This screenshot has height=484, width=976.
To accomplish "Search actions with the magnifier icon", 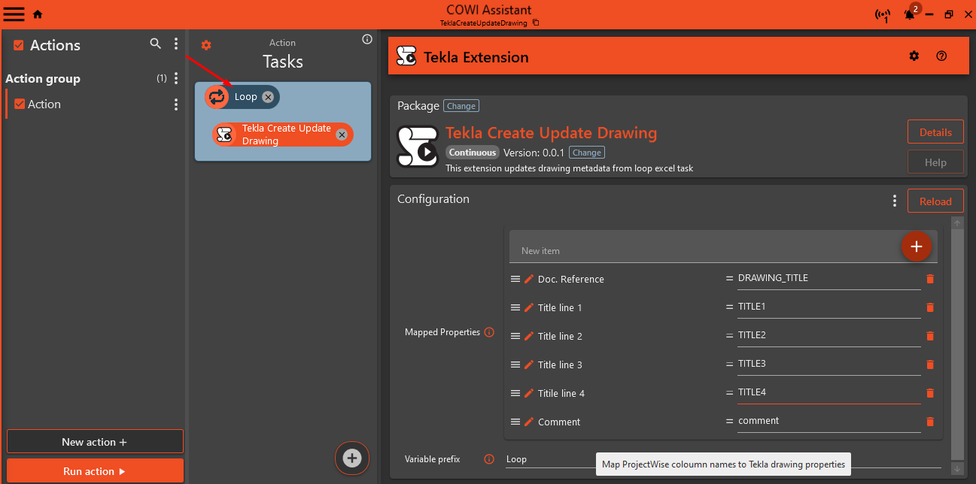I will click(x=156, y=44).
